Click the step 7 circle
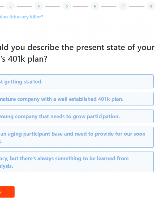The height and width of the screenshot is (208, 156). point(123,6)
